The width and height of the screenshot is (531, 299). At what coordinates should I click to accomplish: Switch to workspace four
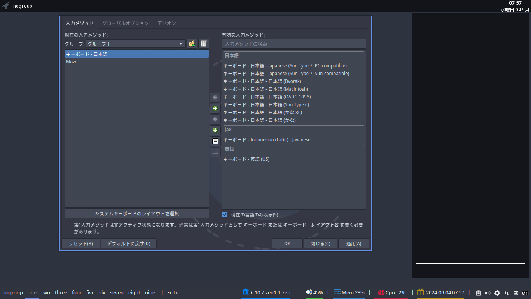click(77, 292)
